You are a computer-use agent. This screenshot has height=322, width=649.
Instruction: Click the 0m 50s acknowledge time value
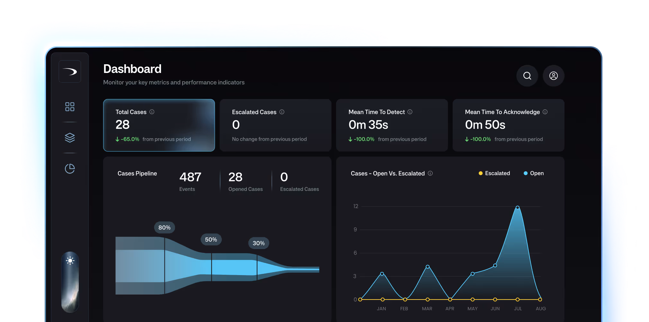pyautogui.click(x=485, y=125)
